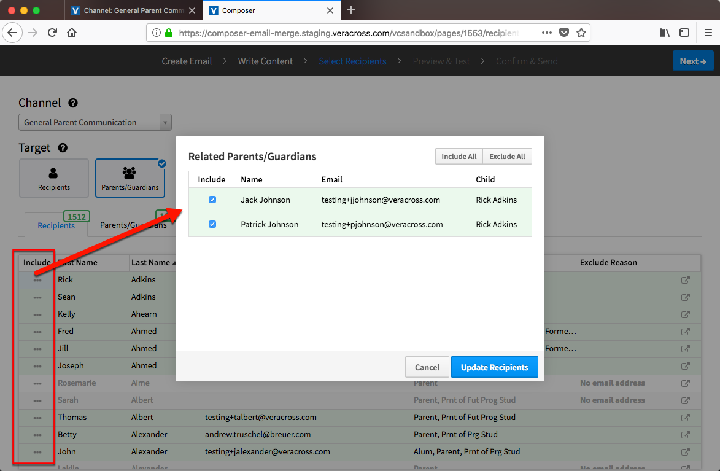This screenshot has height=471, width=720.
Task: Click inside the browser address bar
Action: point(368,32)
